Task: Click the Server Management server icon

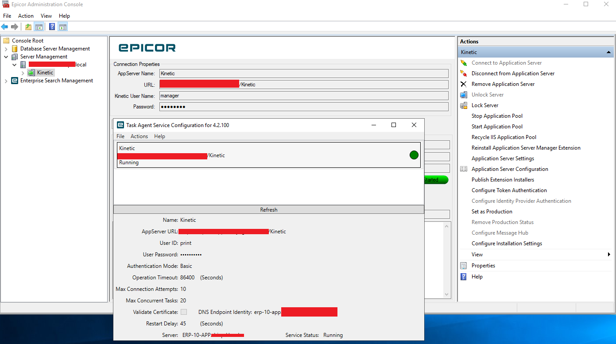Action: tap(15, 57)
